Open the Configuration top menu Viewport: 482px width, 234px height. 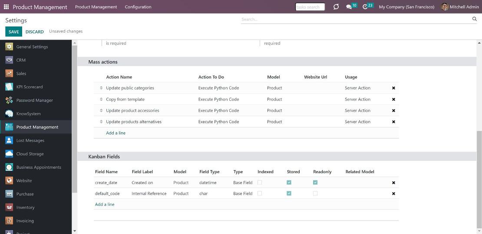pos(138,7)
